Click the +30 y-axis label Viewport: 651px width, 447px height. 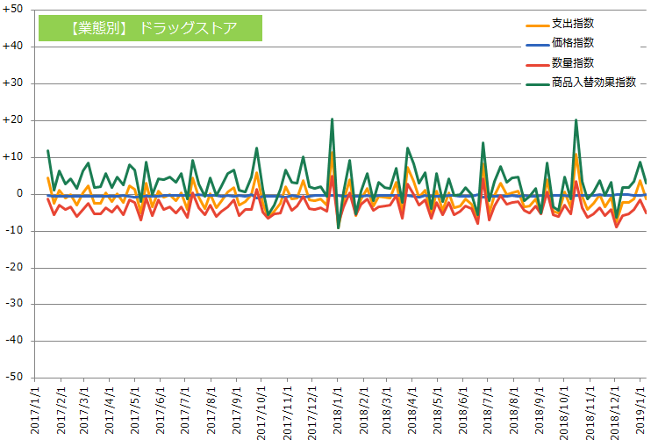pos(12,83)
